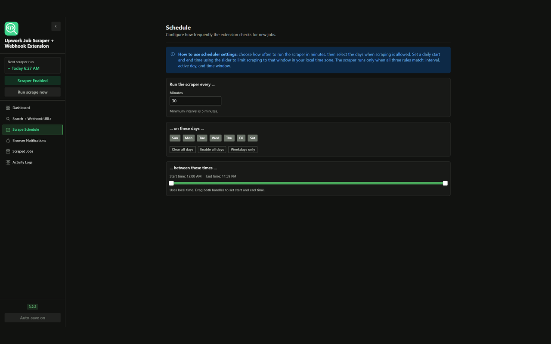The width and height of the screenshot is (551, 344).
Task: Click Run scrape now
Action: [33, 92]
